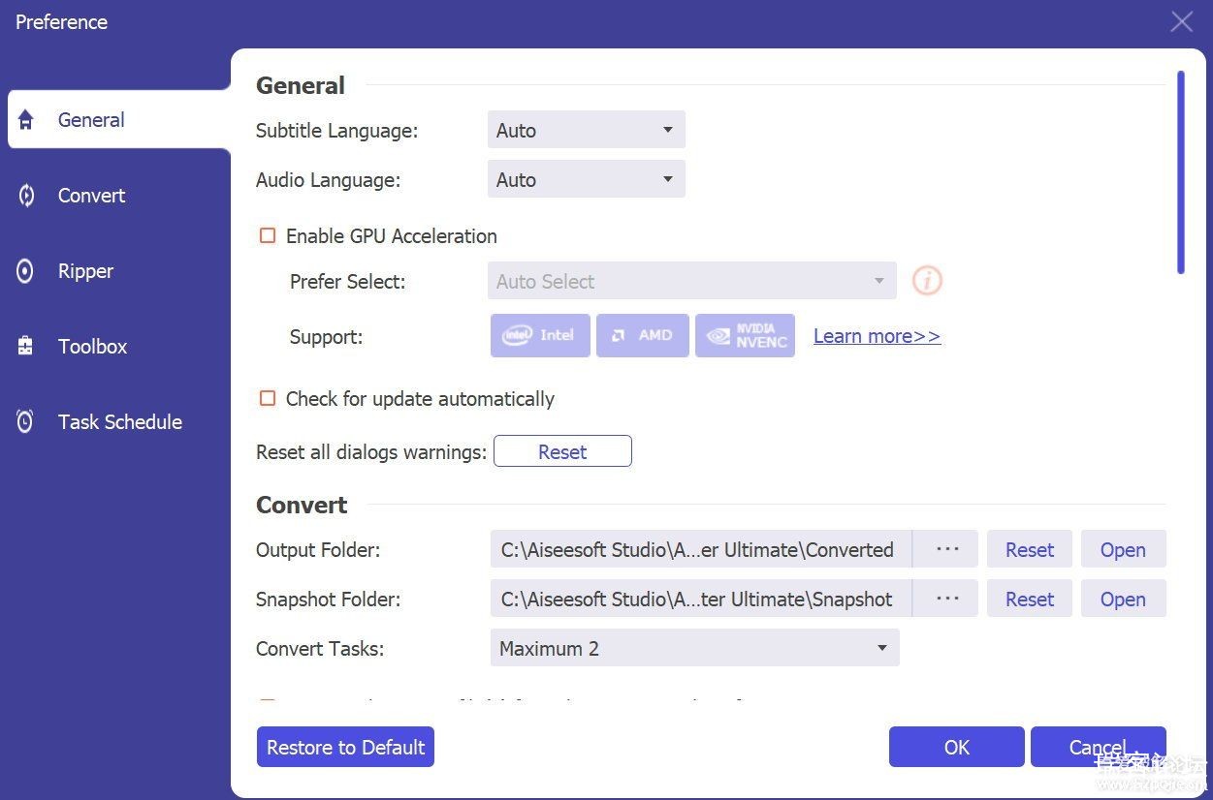Click the General home icon in sidebar
Image resolution: width=1213 pixels, height=800 pixels.
point(26,120)
